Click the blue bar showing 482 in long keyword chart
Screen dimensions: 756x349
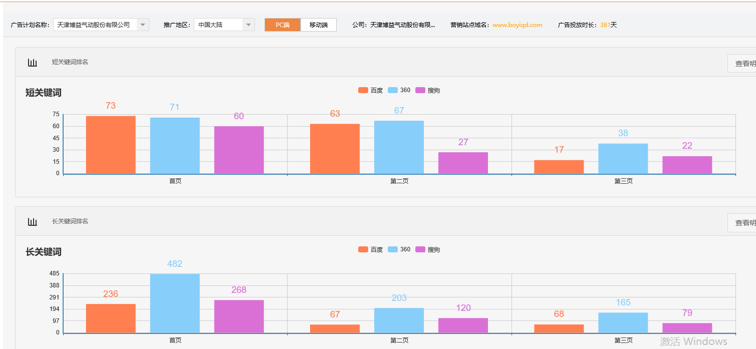[174, 303]
